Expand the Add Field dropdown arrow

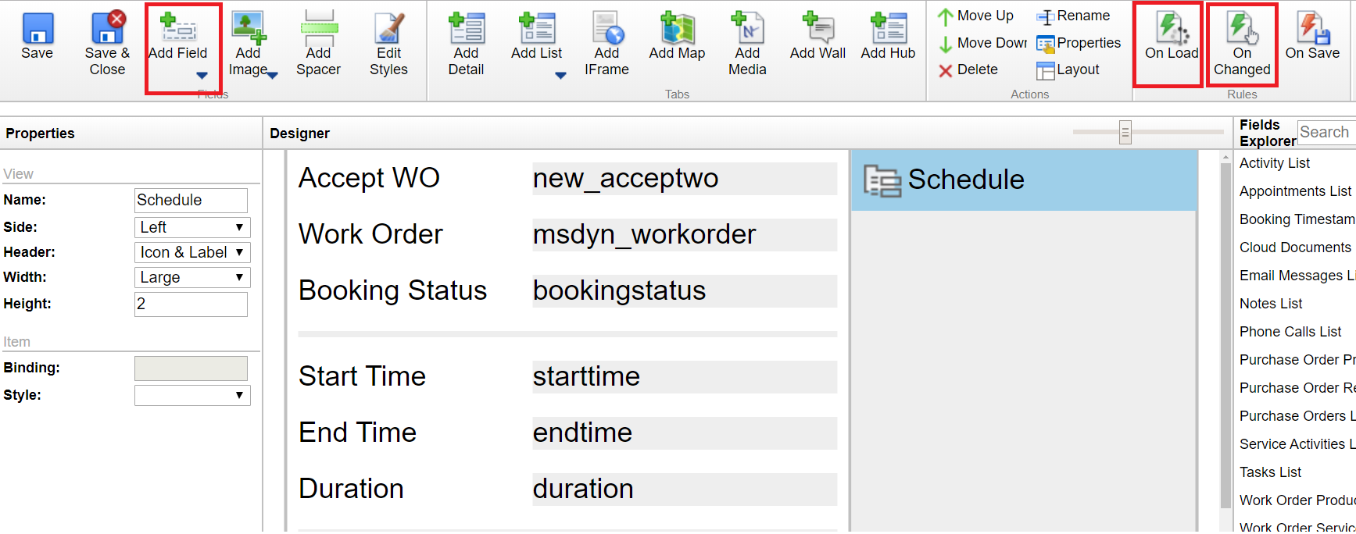pos(202,76)
